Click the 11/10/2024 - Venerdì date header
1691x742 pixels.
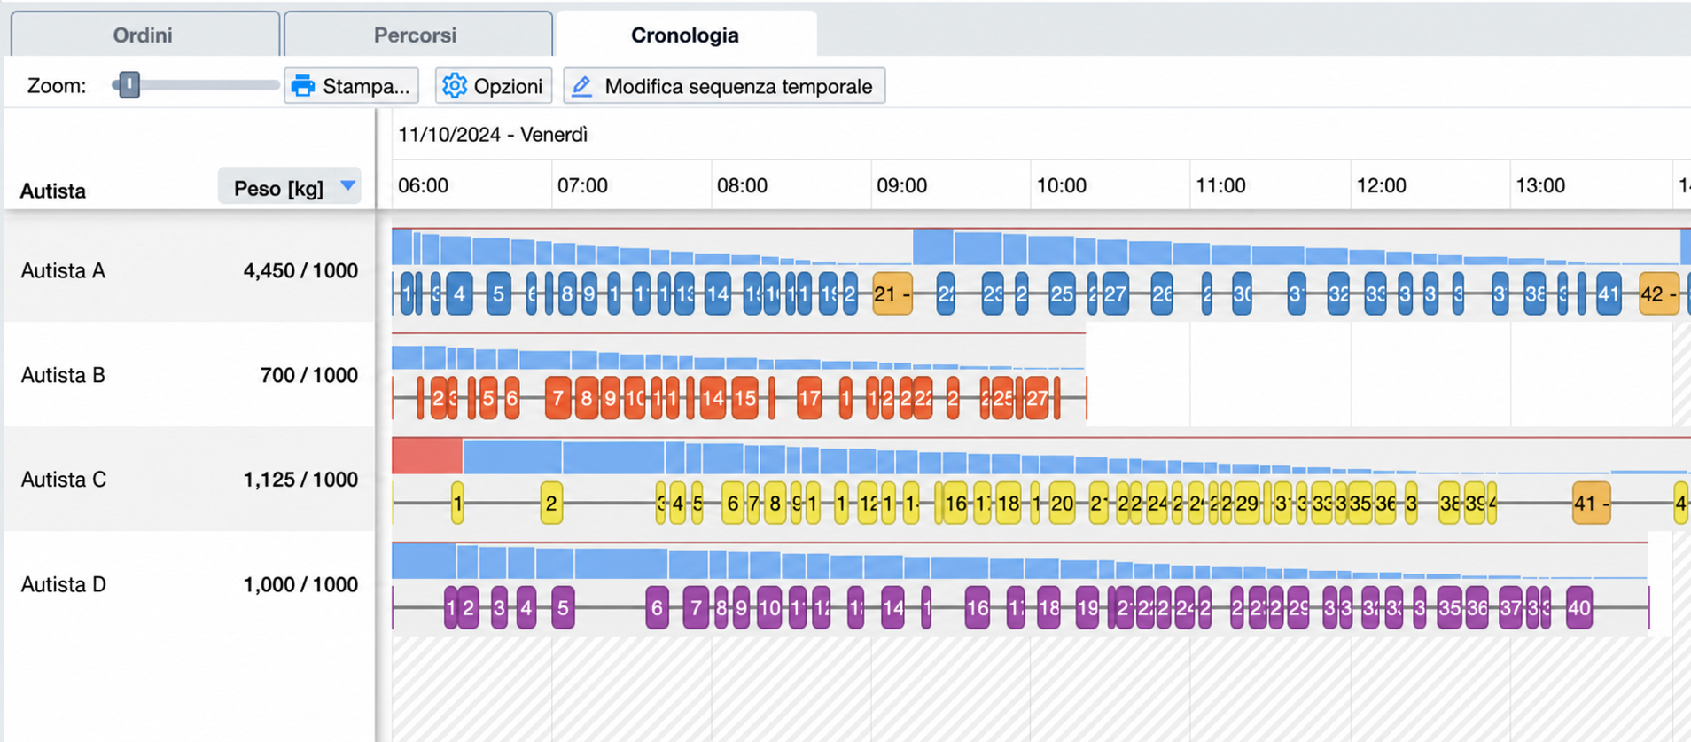[x=493, y=135]
